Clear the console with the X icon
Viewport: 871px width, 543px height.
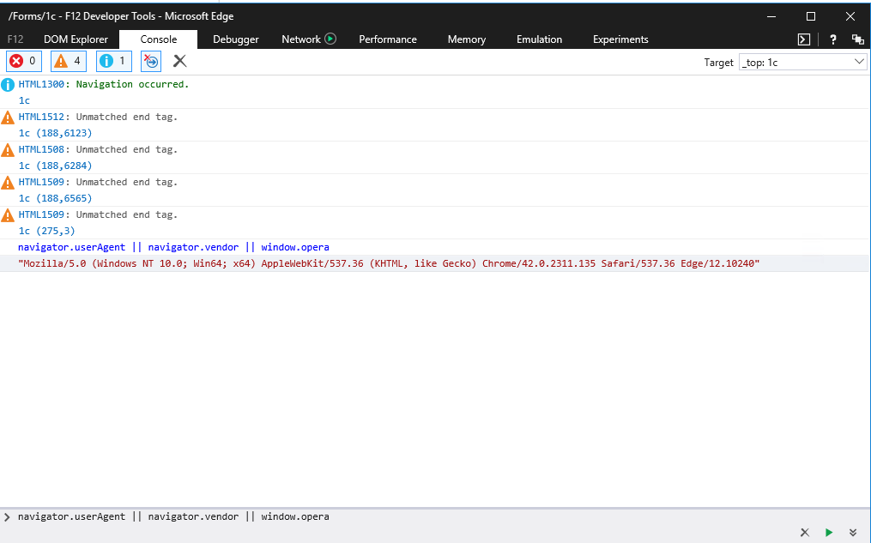[179, 61]
